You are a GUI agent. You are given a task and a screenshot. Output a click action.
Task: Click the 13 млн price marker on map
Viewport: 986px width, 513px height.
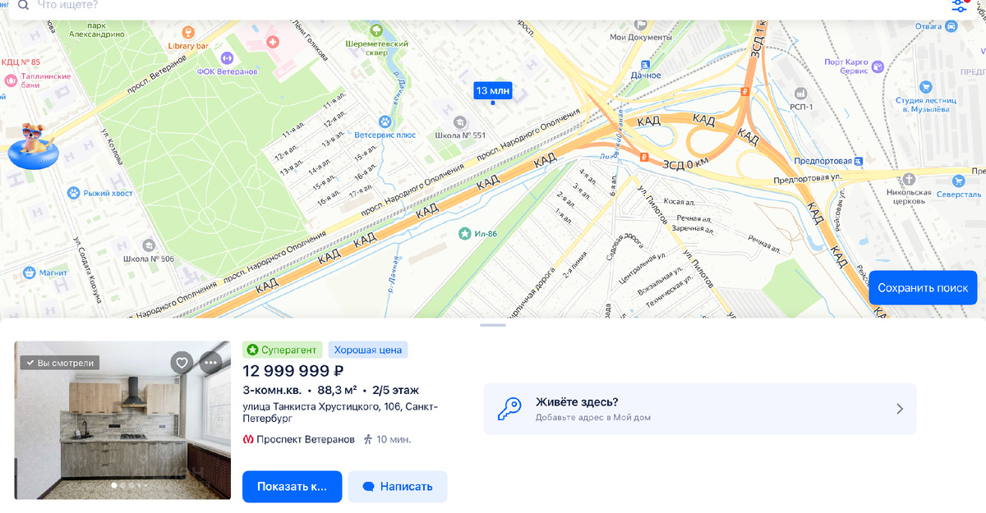click(x=493, y=91)
